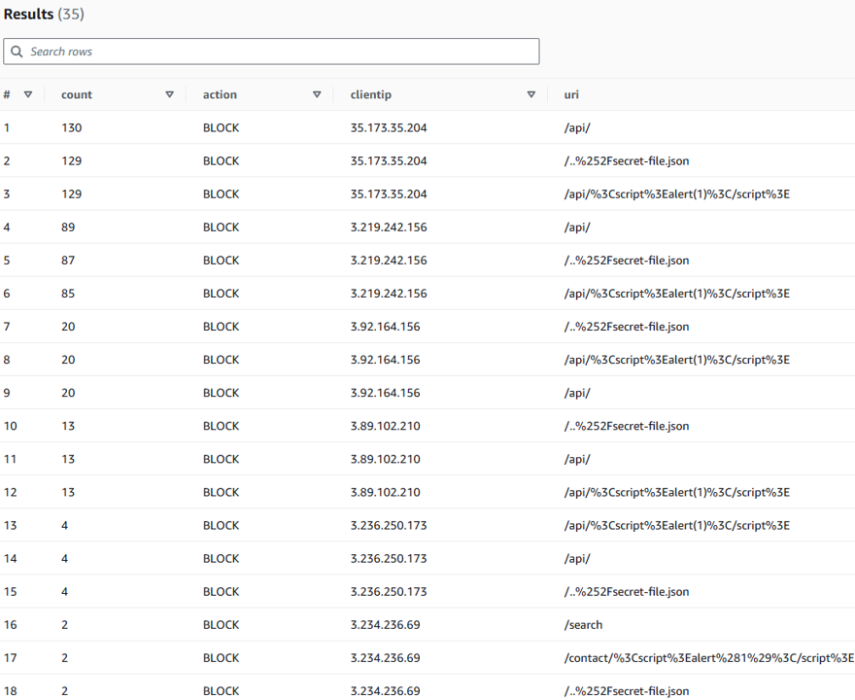Click count value 4 in row 13
The width and height of the screenshot is (855, 700).
(64, 525)
